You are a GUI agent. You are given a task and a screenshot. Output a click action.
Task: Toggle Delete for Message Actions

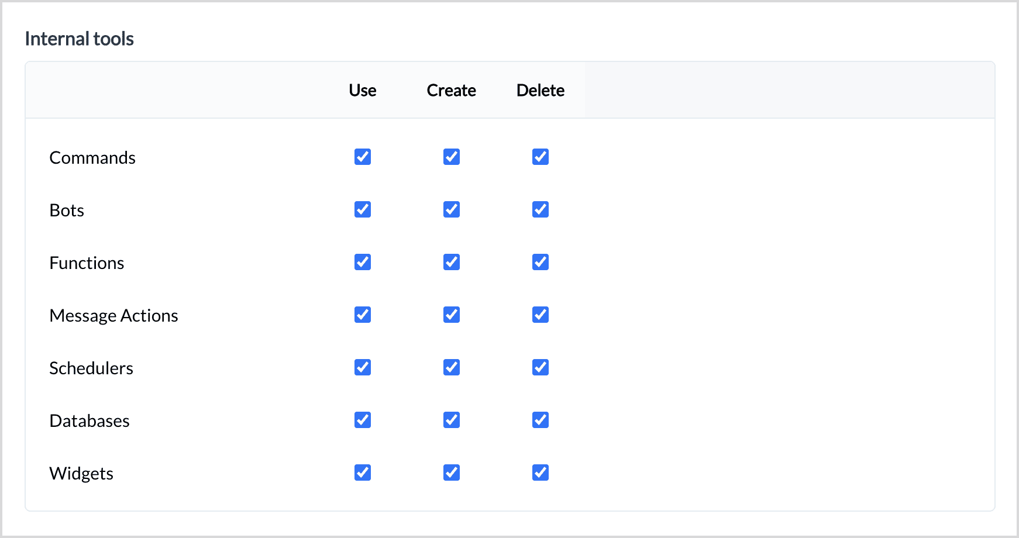[x=541, y=315]
